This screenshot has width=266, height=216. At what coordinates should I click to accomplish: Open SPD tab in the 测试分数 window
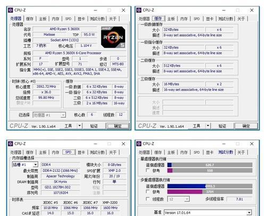(196, 152)
